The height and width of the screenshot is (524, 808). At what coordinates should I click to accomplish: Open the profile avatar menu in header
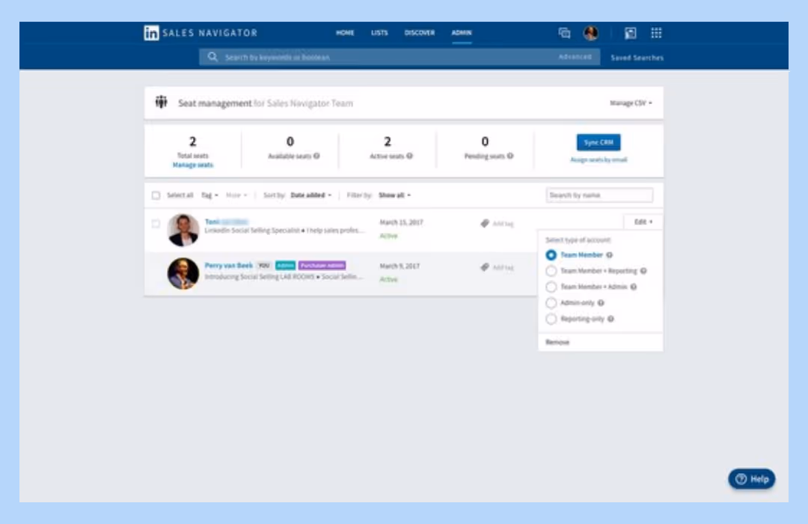(590, 33)
